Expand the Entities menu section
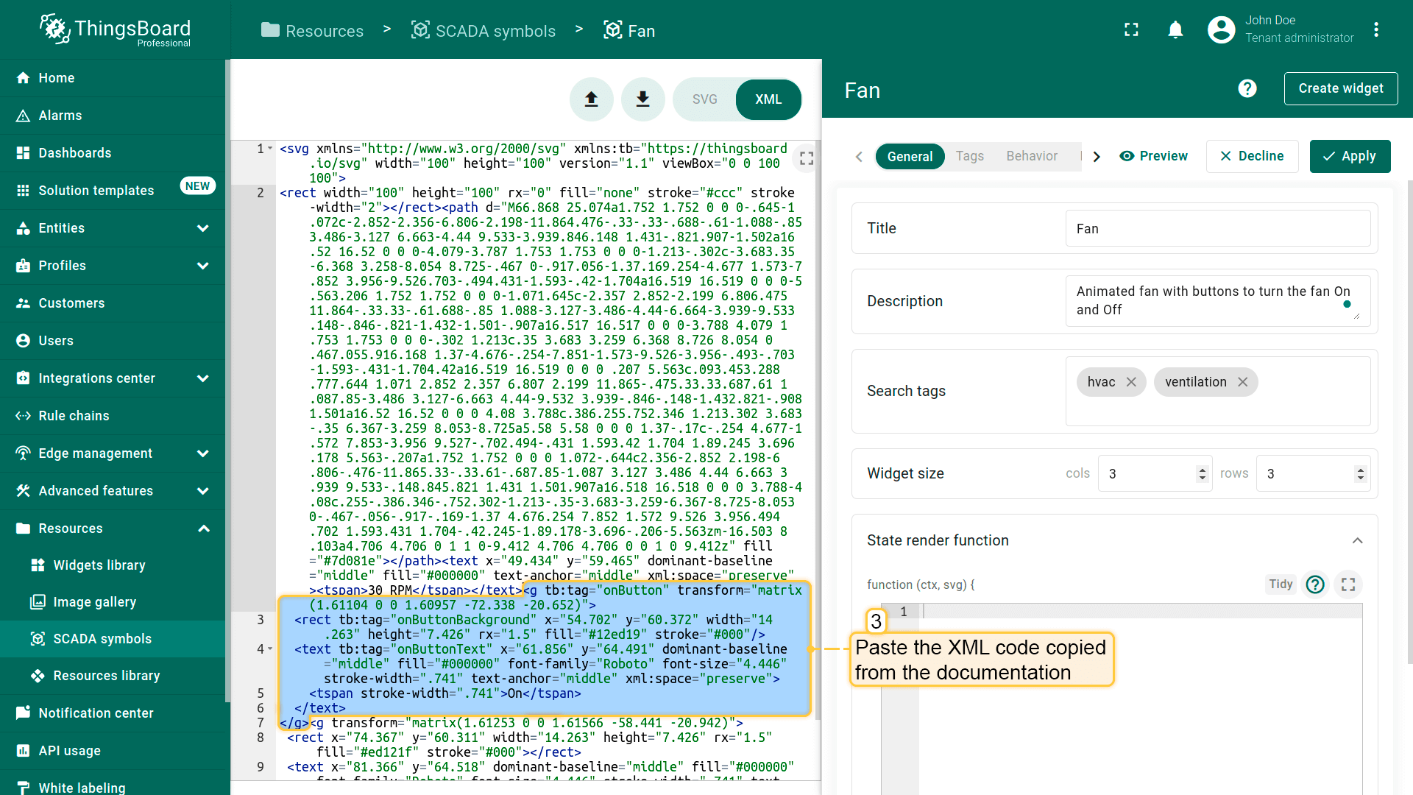 202,228
